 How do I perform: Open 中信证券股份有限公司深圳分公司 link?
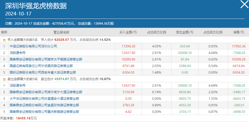(x=33, y=46)
